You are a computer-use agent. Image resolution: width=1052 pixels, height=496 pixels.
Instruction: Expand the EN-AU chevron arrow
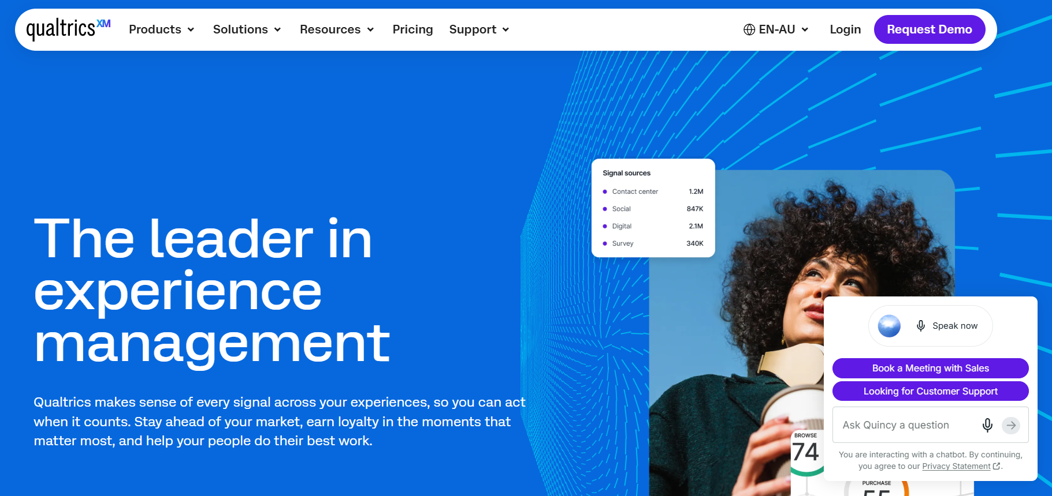pos(805,30)
